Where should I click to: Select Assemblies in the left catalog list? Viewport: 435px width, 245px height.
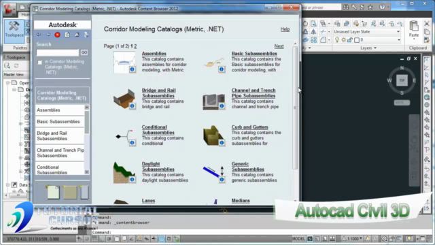click(x=60, y=110)
